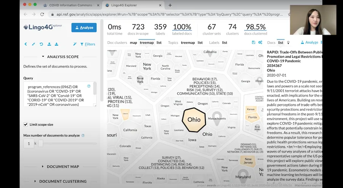This screenshot has width=343, height=188.
Task: Click the save (floppy disk) icon
Action: (253, 42)
